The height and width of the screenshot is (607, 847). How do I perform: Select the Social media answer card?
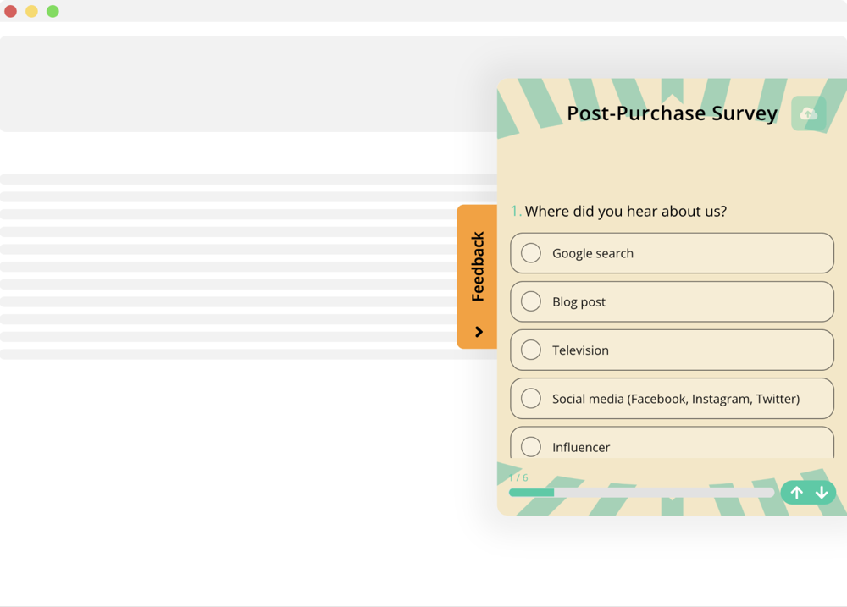[x=672, y=398]
